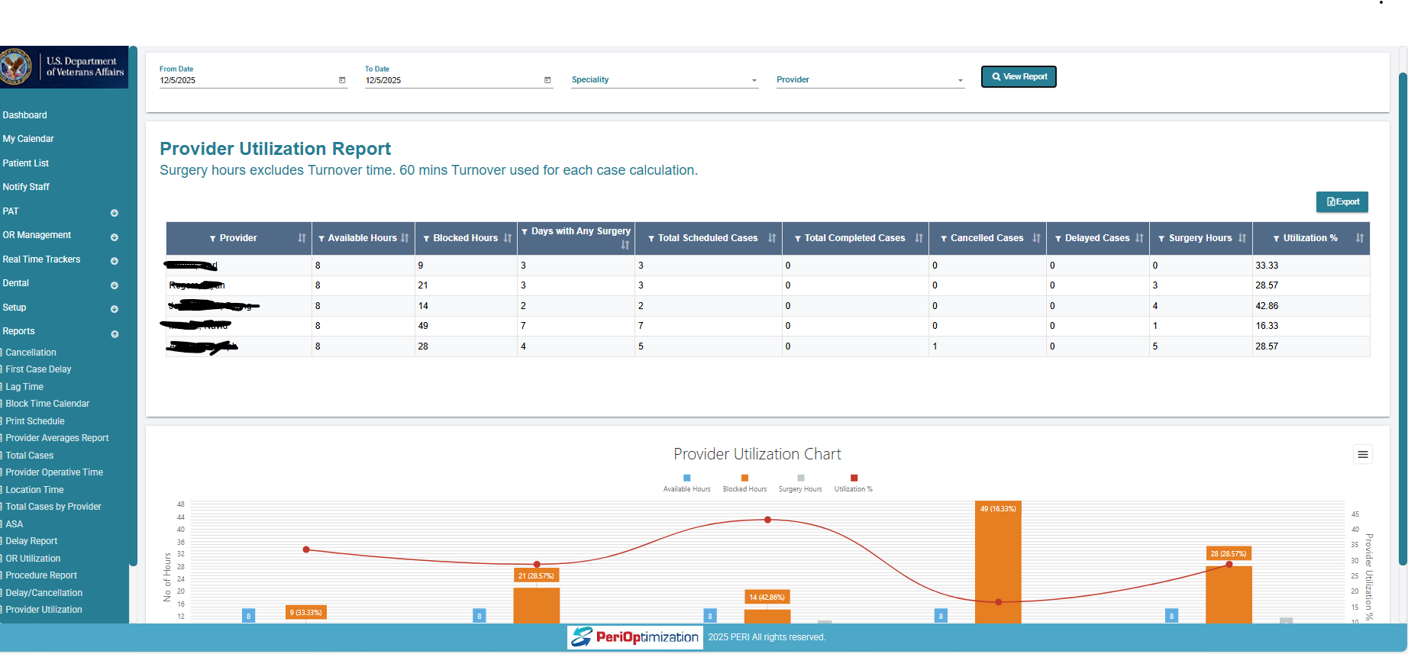The image size is (1408, 654).
Task: Open the ASA report link
Action: pyautogui.click(x=15, y=524)
